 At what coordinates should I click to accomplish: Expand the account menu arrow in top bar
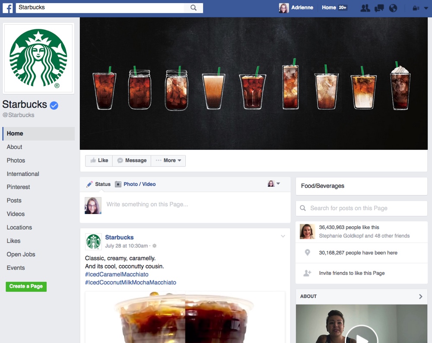426,8
